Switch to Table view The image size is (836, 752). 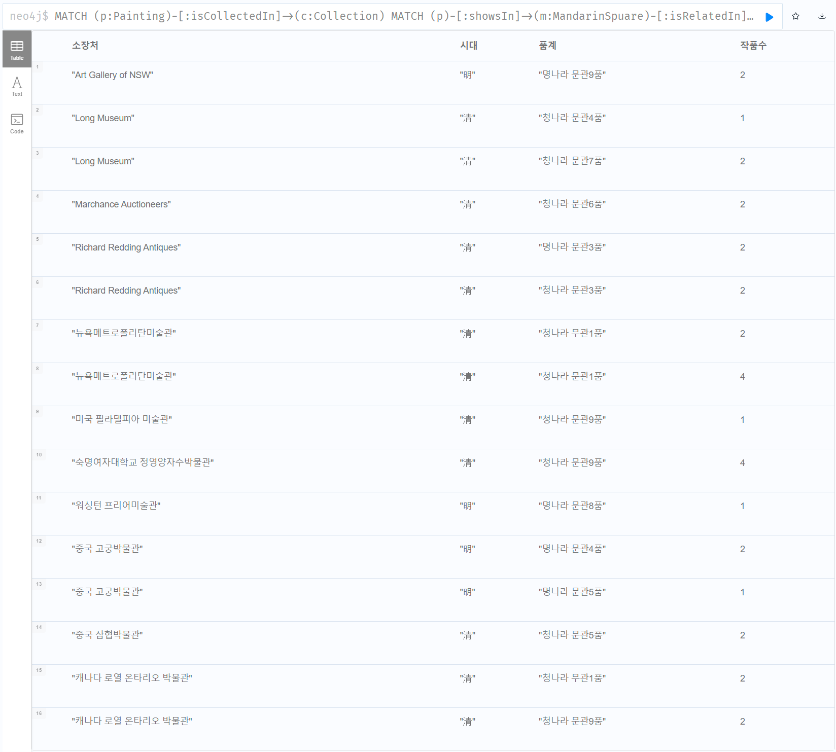(17, 50)
